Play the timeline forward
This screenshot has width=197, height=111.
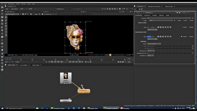(x=70, y=62)
